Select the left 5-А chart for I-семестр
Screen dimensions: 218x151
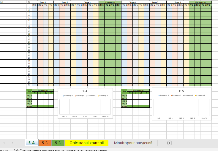(85, 103)
